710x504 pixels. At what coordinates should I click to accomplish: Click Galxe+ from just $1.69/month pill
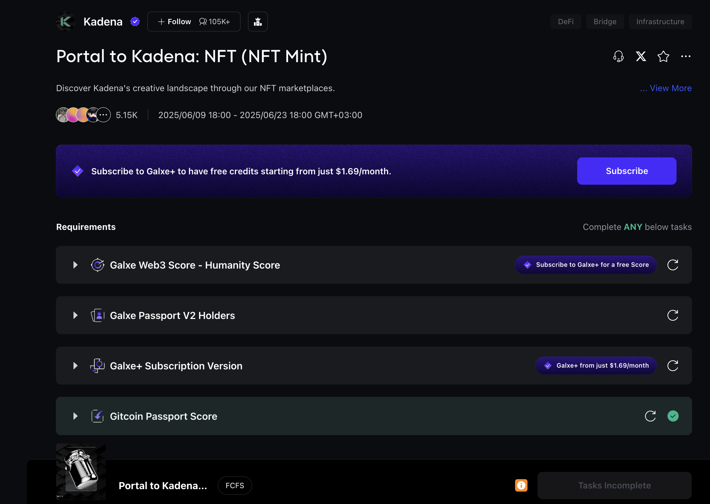pyautogui.click(x=596, y=366)
